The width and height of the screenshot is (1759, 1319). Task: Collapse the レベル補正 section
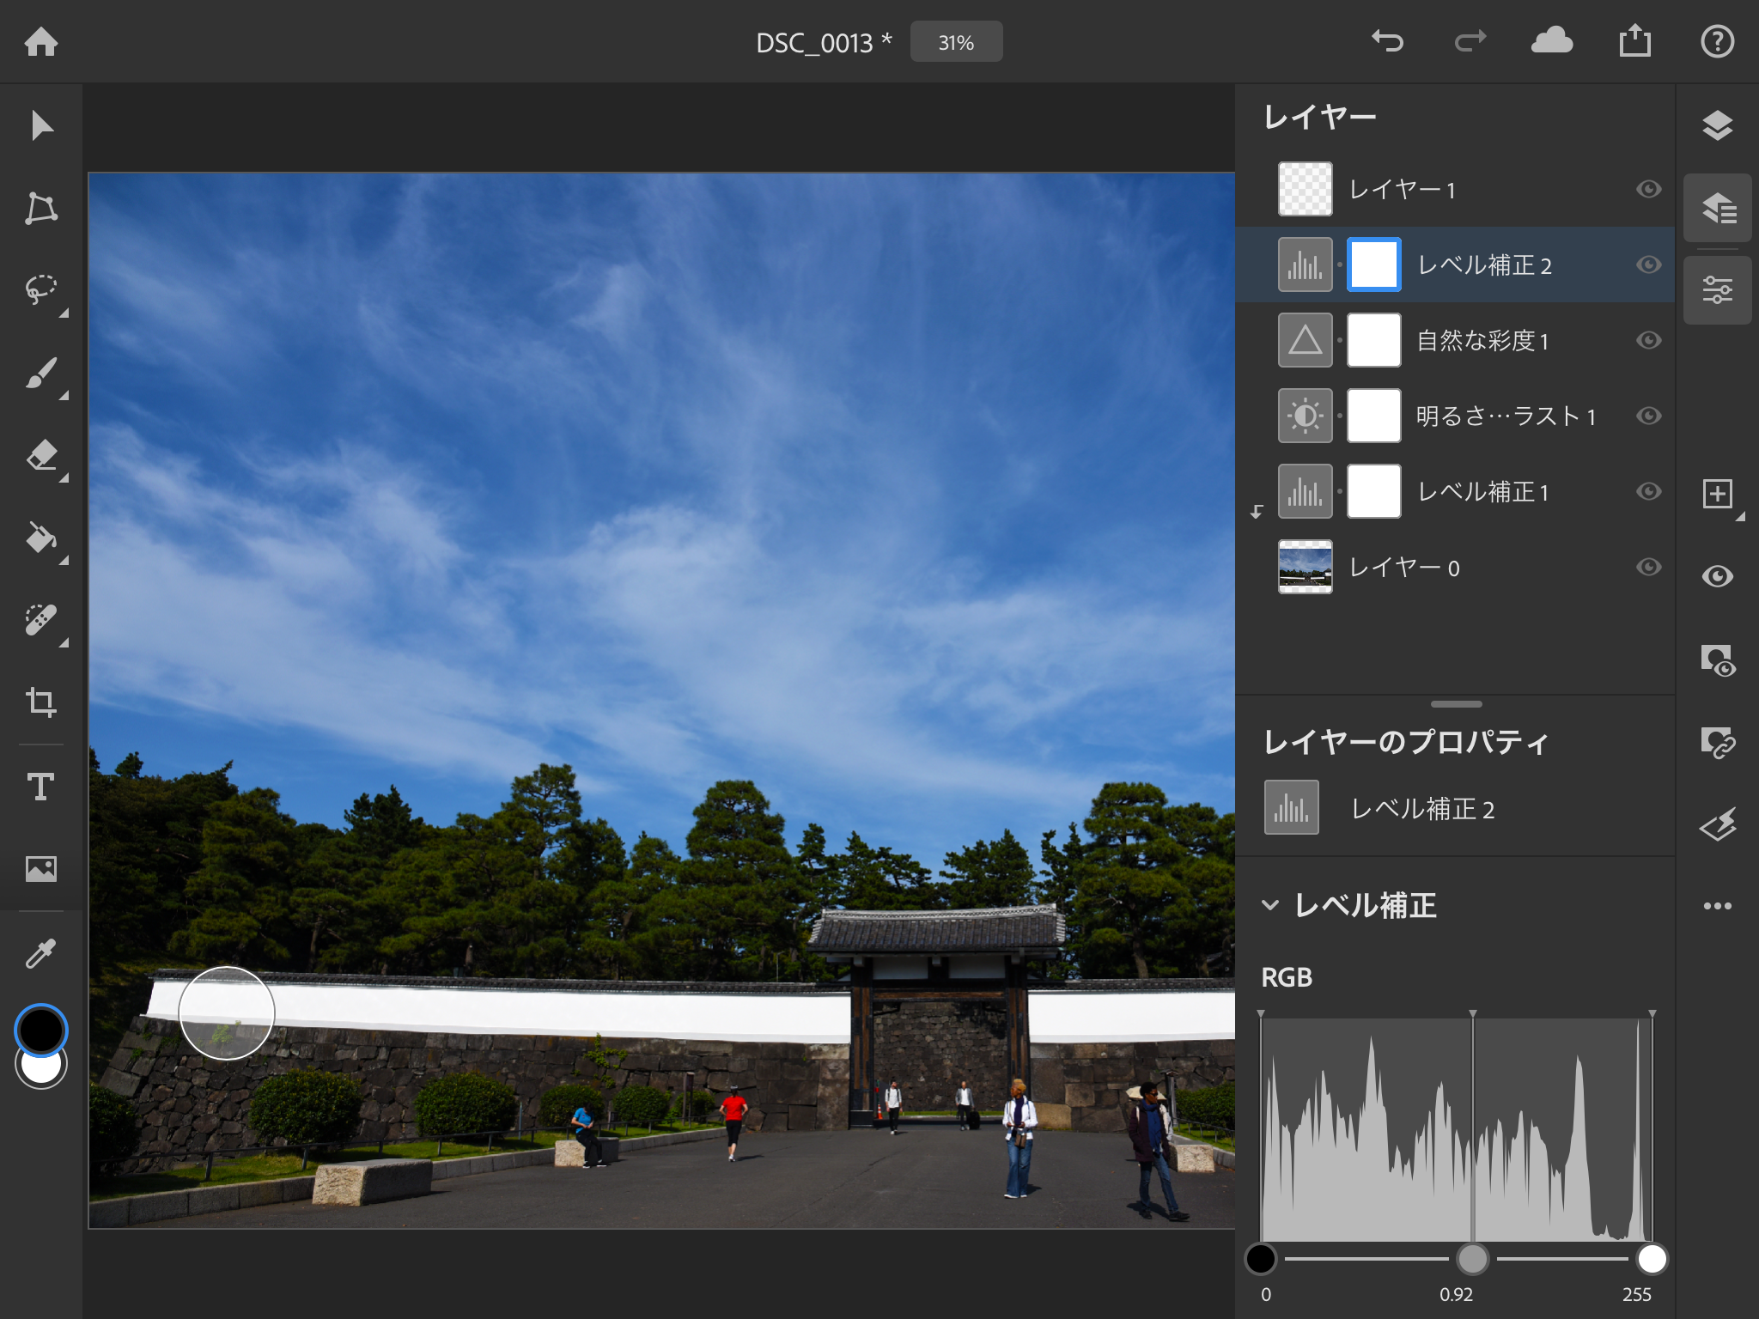point(1273,905)
